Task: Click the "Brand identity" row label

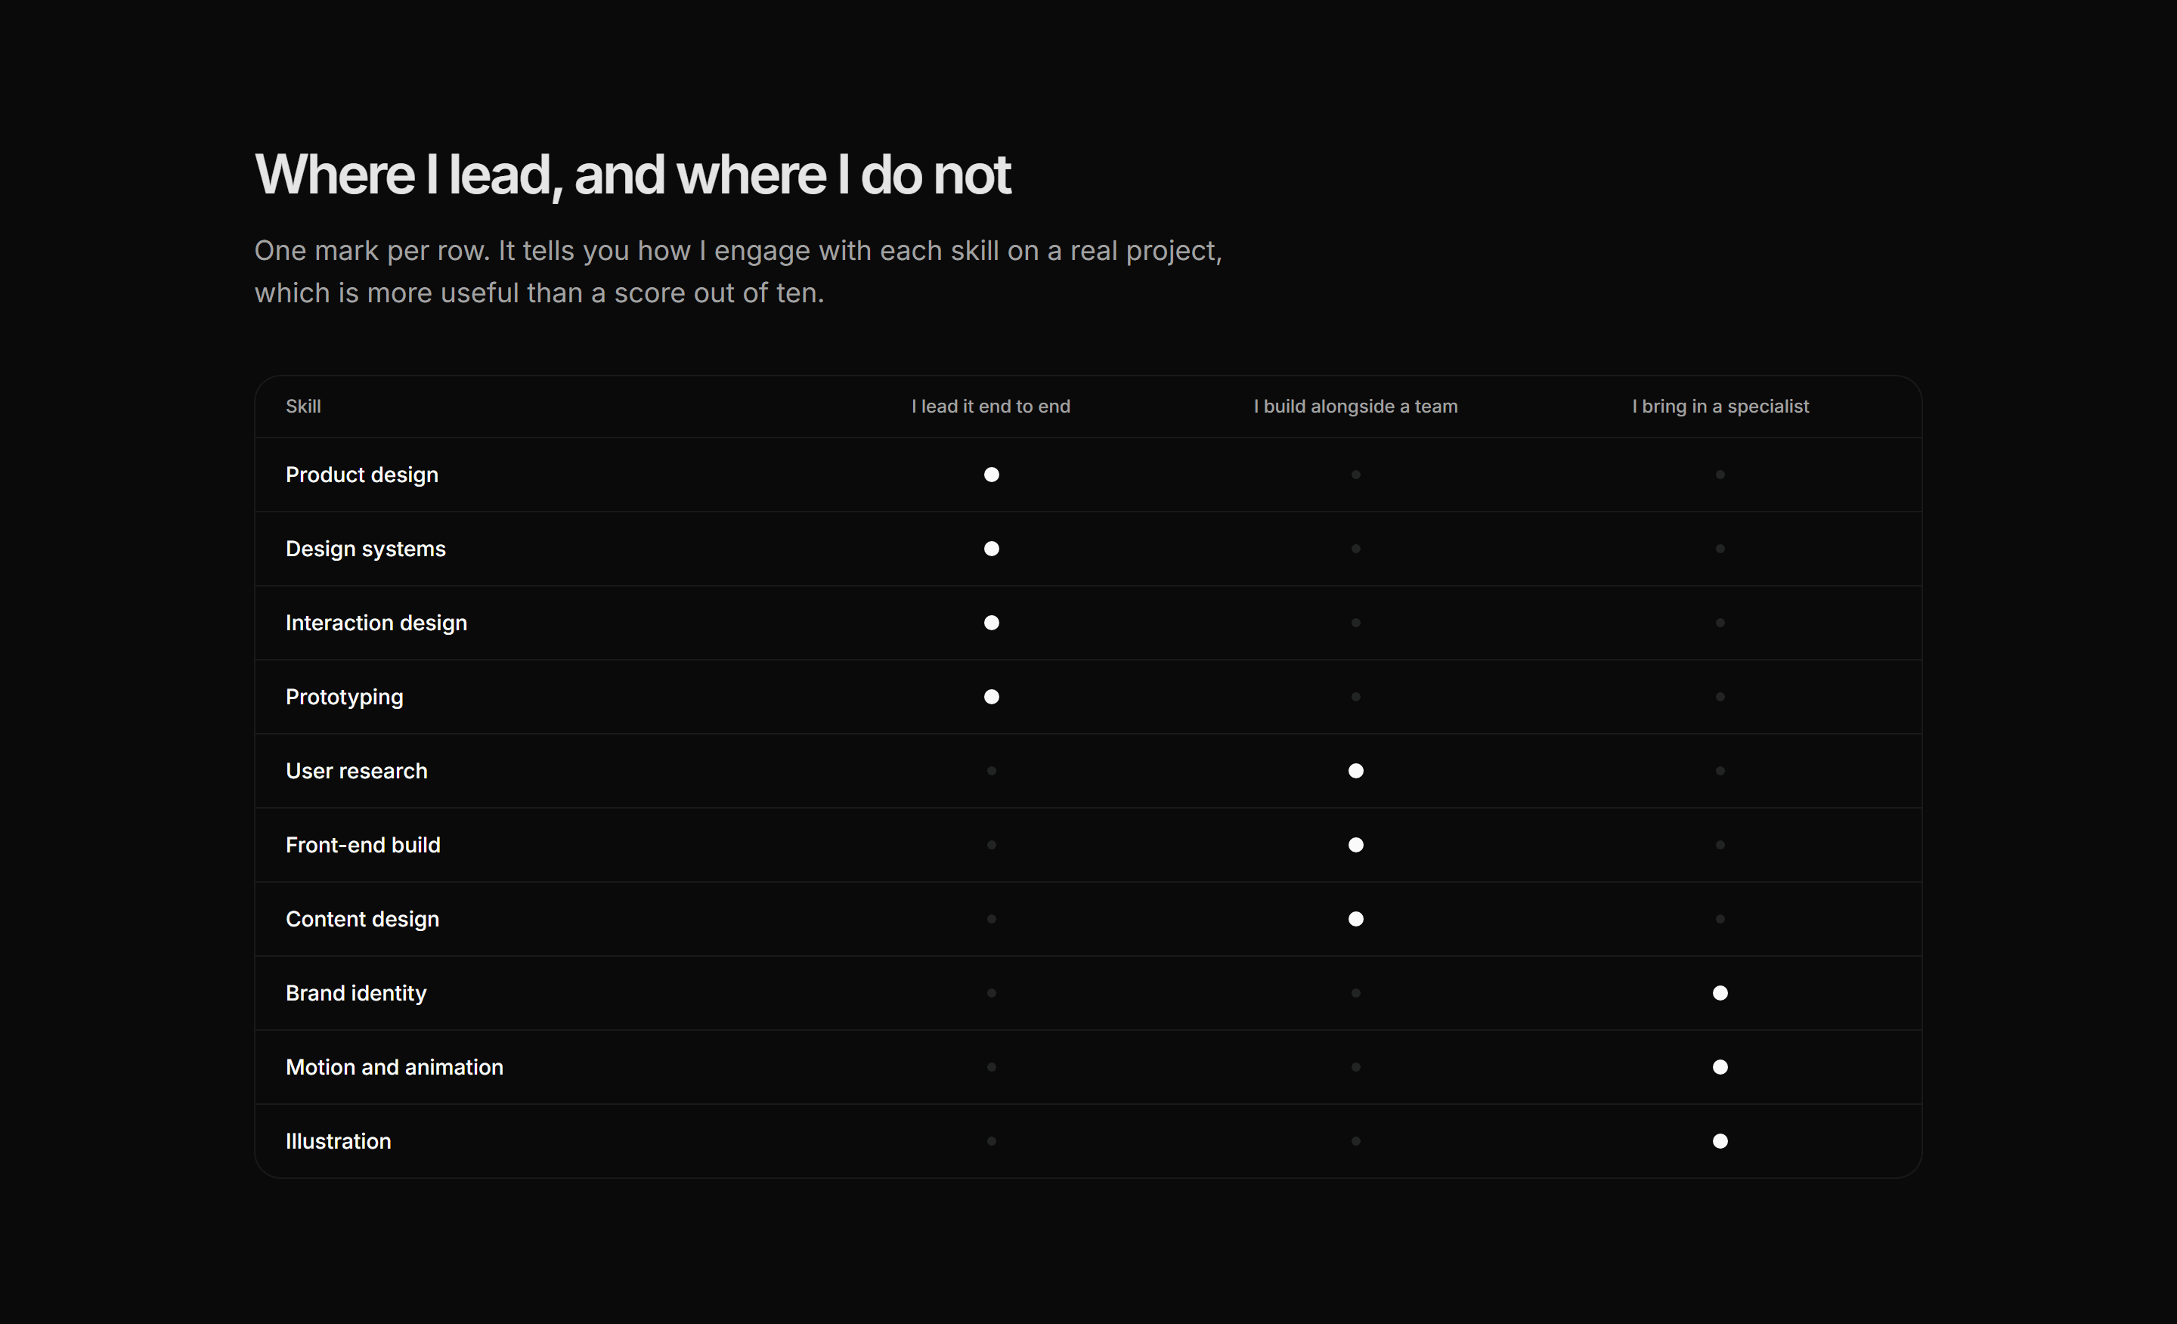Action: (355, 993)
